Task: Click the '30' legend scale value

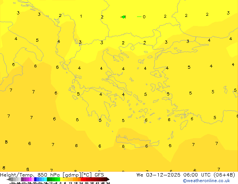Action: (86, 183)
